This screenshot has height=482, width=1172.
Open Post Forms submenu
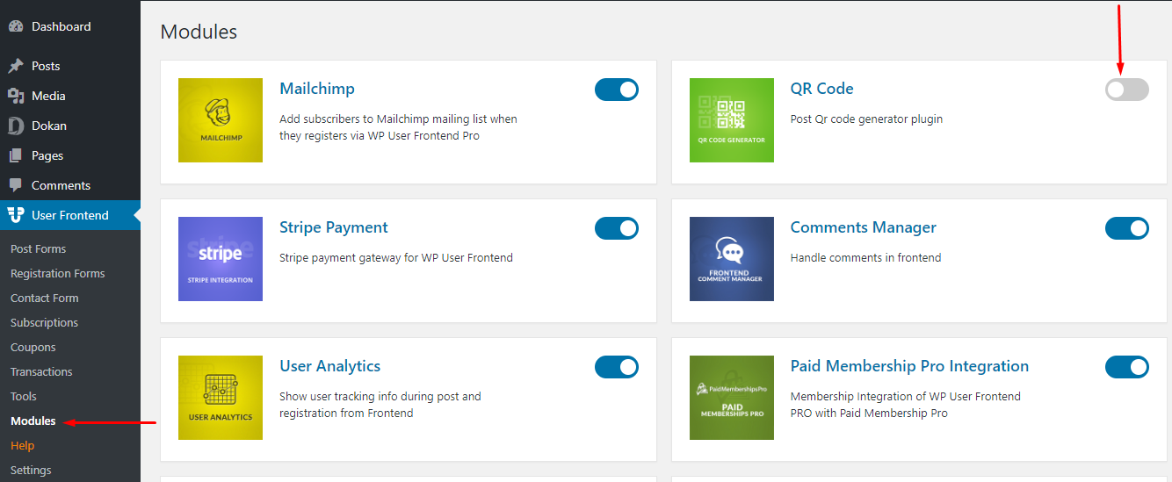click(x=39, y=249)
